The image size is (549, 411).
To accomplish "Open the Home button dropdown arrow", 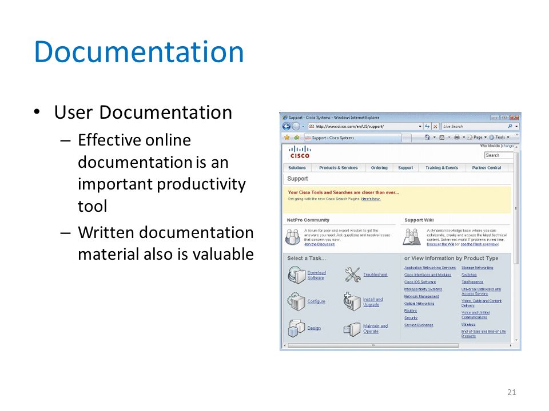I will pyautogui.click(x=435, y=138).
